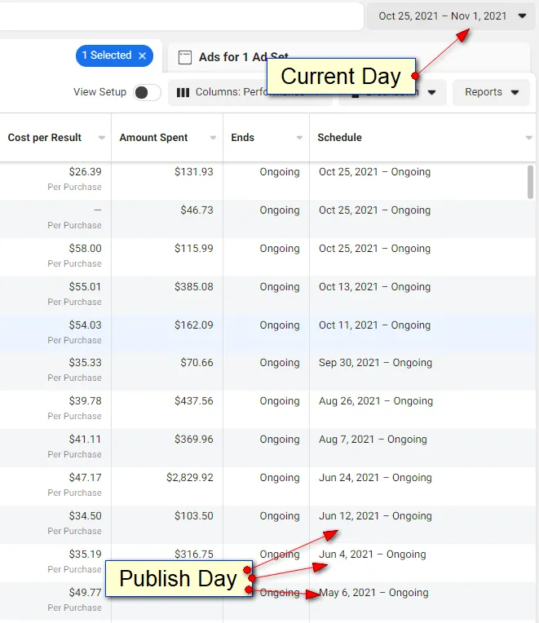Select the $162.09 amount spent cell
539x623 pixels.
click(194, 325)
